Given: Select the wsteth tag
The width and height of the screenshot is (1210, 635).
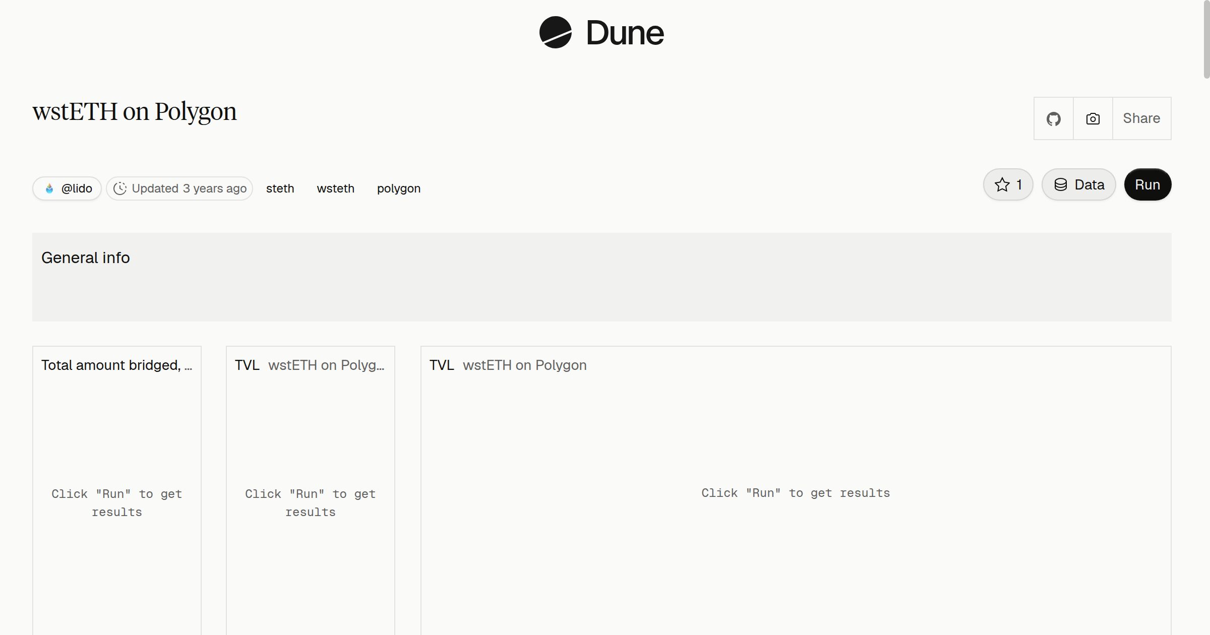Looking at the screenshot, I should point(336,188).
